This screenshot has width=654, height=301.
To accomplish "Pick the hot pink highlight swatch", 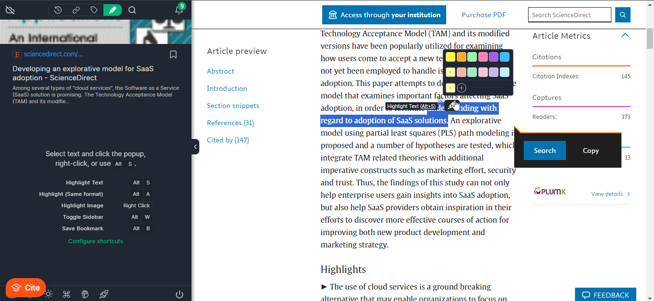I will (x=483, y=57).
